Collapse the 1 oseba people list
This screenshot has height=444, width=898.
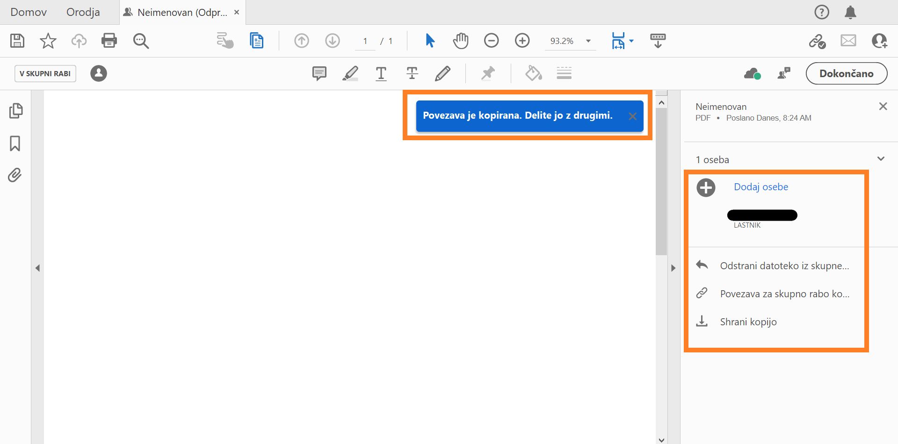point(881,159)
